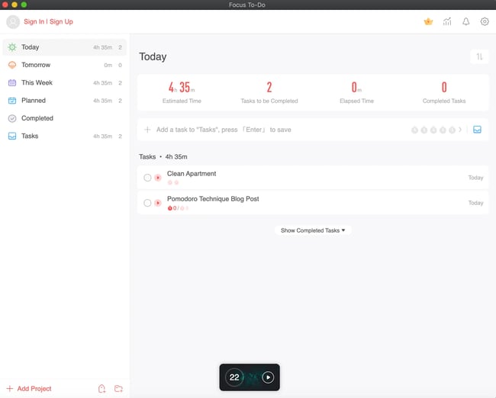
Task: Select Tomorrow in the sidebar
Action: pyautogui.click(x=36, y=65)
